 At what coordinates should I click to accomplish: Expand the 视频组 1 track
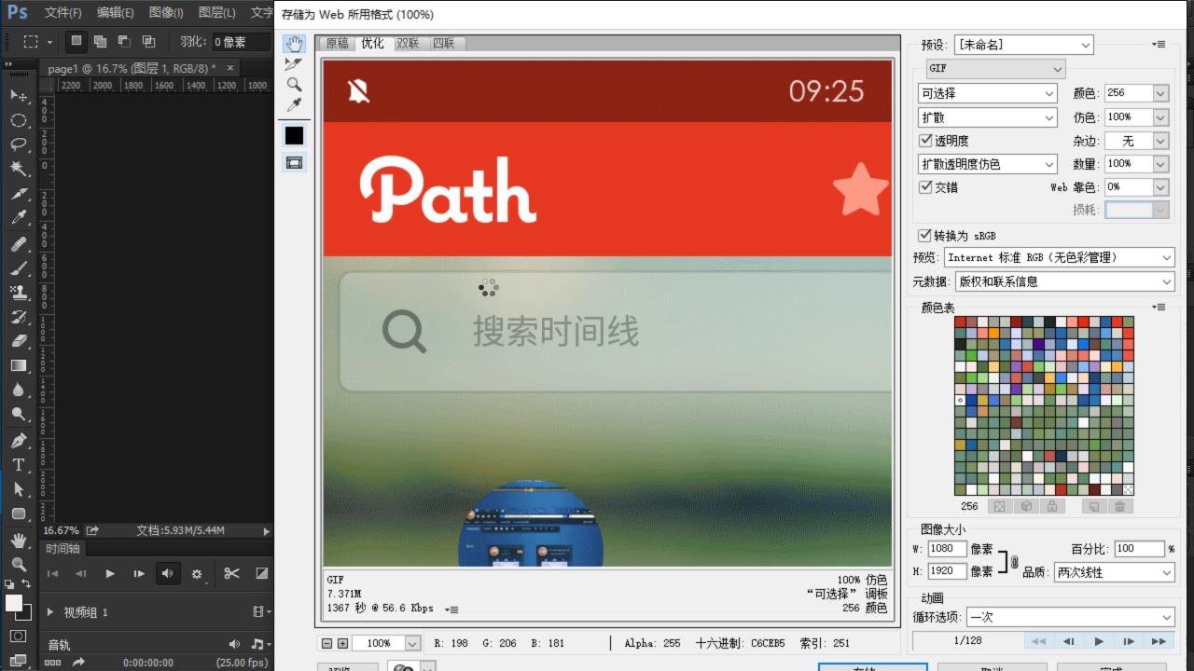point(50,612)
